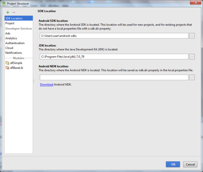Click the Android Studio icon in title bar
The height and width of the screenshot is (172, 203).
(x=4, y=4)
